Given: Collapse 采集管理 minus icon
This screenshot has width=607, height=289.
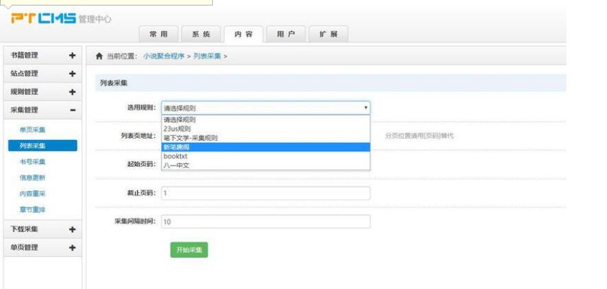Looking at the screenshot, I should [72, 111].
